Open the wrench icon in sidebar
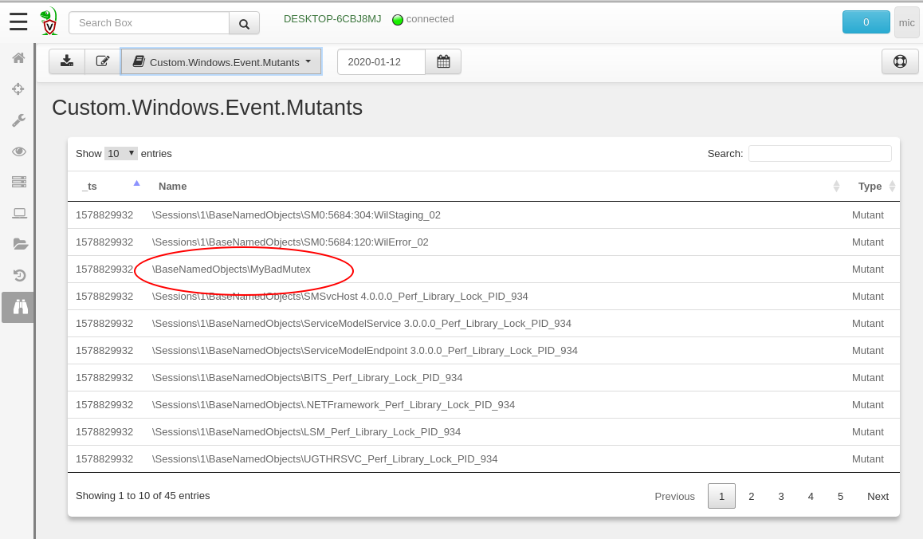This screenshot has width=923, height=539. point(18,120)
